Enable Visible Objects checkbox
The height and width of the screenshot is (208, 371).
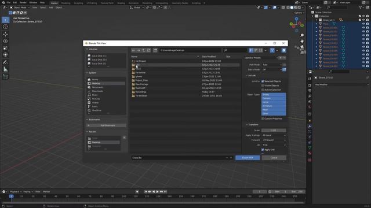(x=263, y=86)
